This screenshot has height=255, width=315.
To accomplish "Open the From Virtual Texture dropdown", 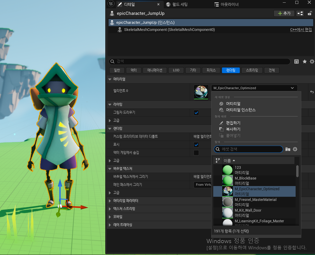I will click(x=203, y=185).
